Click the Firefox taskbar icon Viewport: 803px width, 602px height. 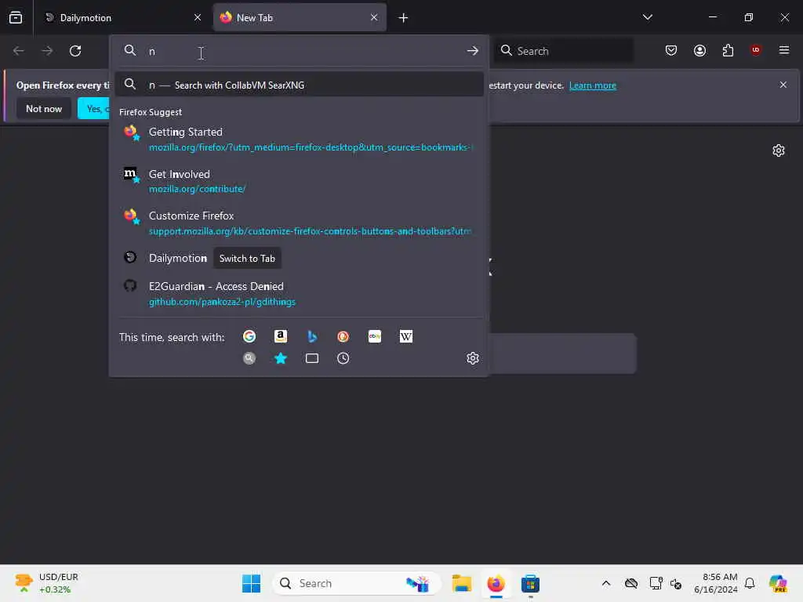(x=496, y=583)
